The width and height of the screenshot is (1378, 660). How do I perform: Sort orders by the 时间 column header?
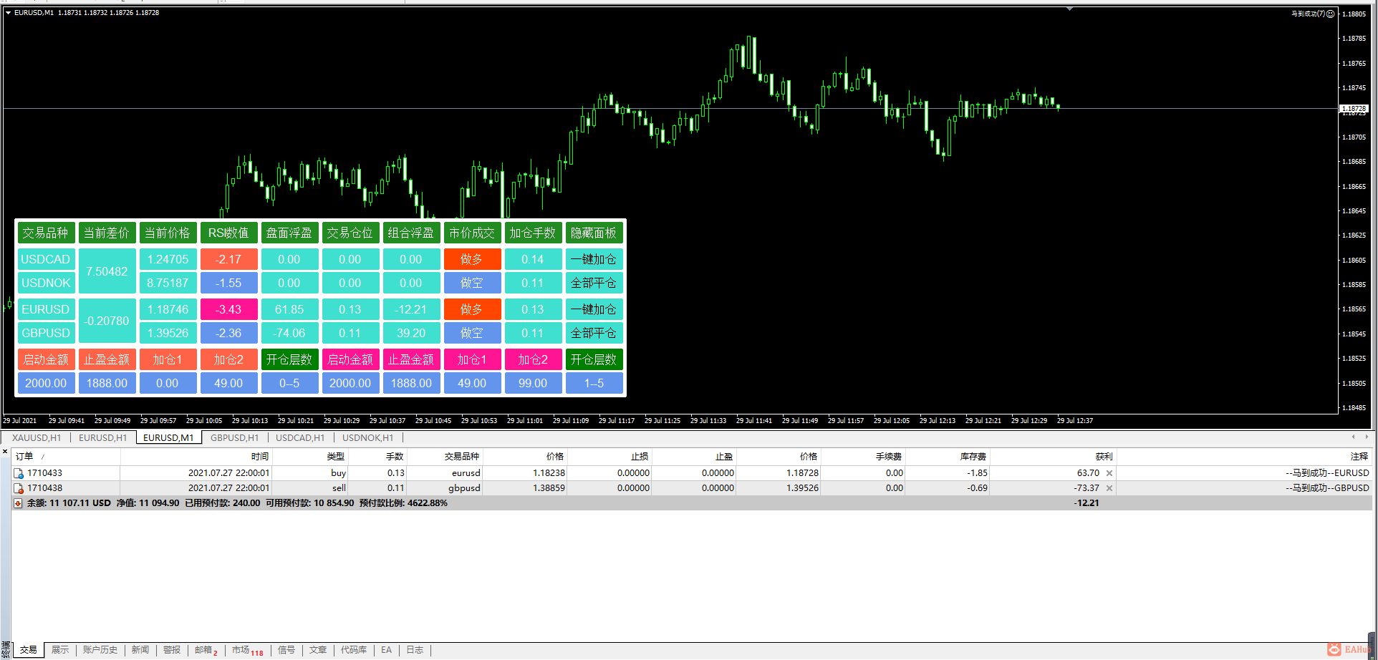(x=196, y=457)
